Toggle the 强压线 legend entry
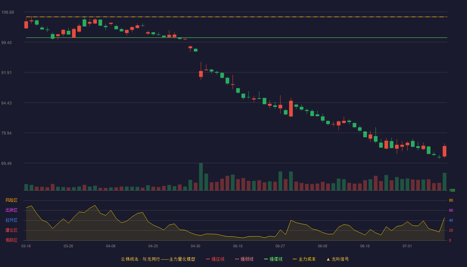The image size is (467, 267). tap(215, 259)
